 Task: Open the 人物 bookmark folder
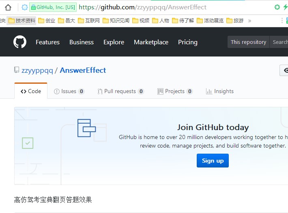point(161,21)
